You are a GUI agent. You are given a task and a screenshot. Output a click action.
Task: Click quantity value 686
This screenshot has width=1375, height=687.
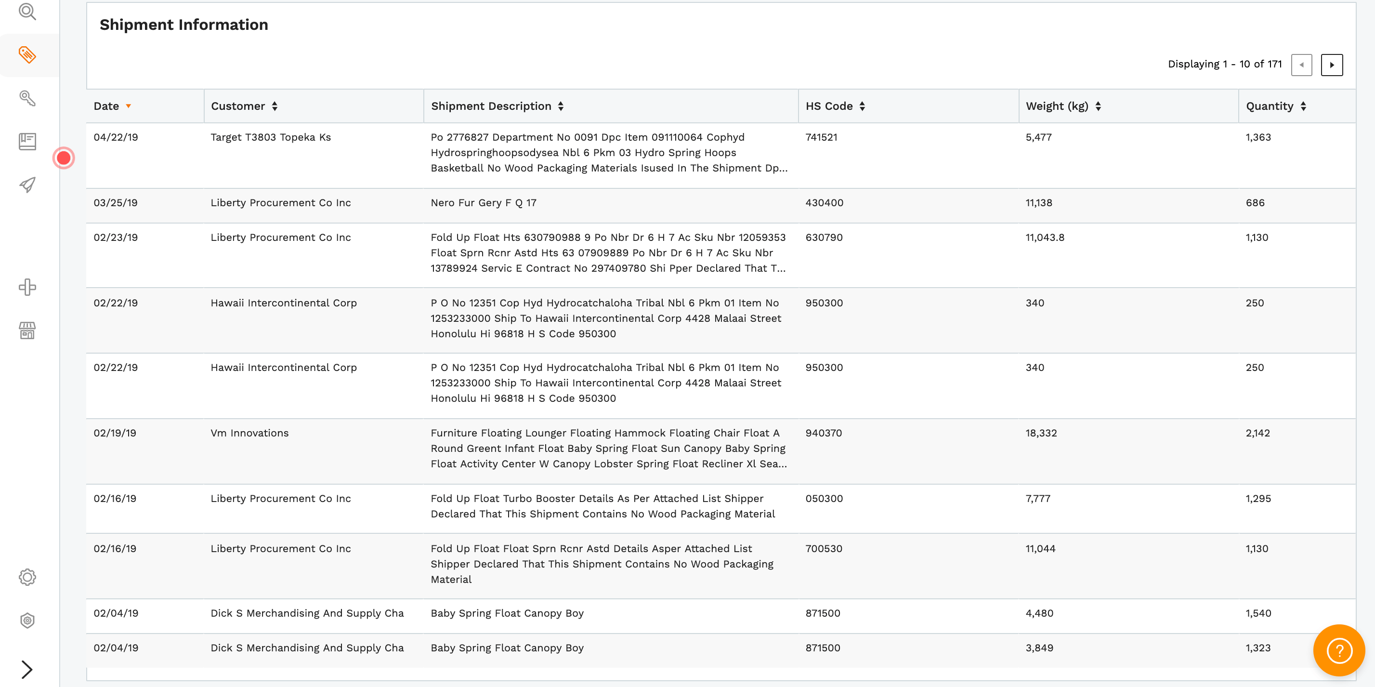point(1255,203)
